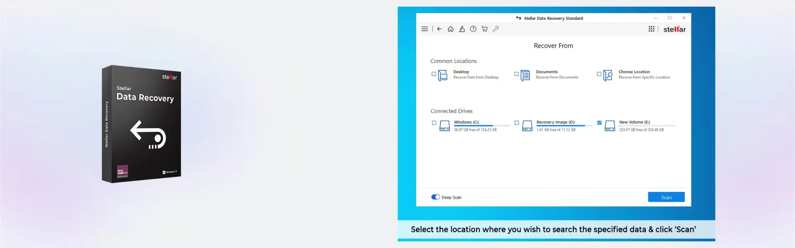Viewport: 795px width, 248px height.
Task: Maximize the Stellar Data Recovery window
Action: pyautogui.click(x=670, y=18)
